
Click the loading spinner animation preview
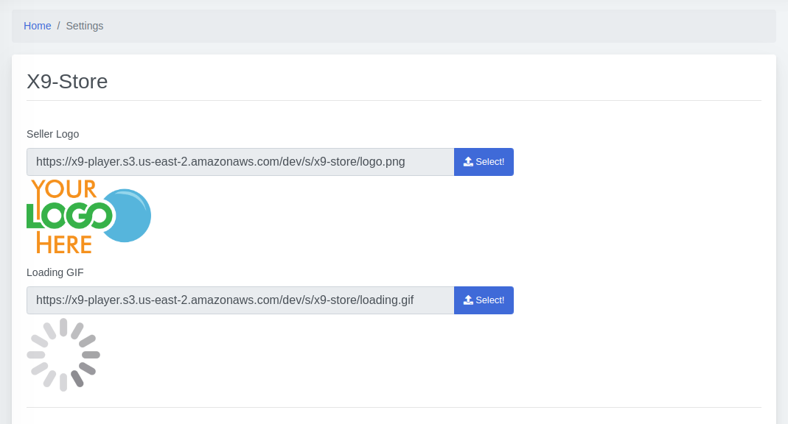[x=63, y=355]
